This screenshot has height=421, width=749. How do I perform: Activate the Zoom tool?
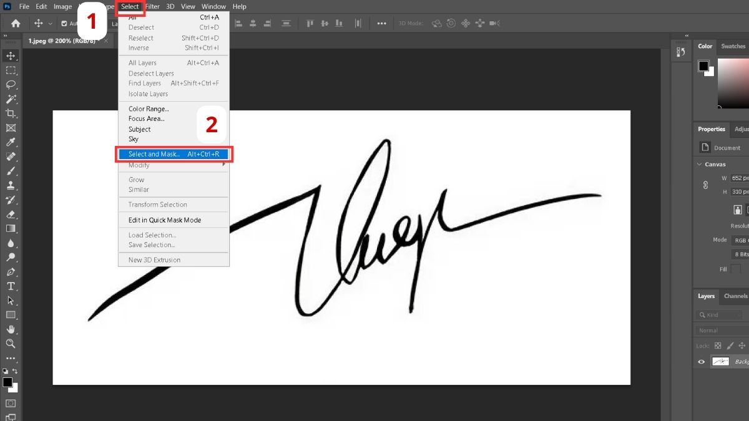pyautogui.click(x=11, y=344)
